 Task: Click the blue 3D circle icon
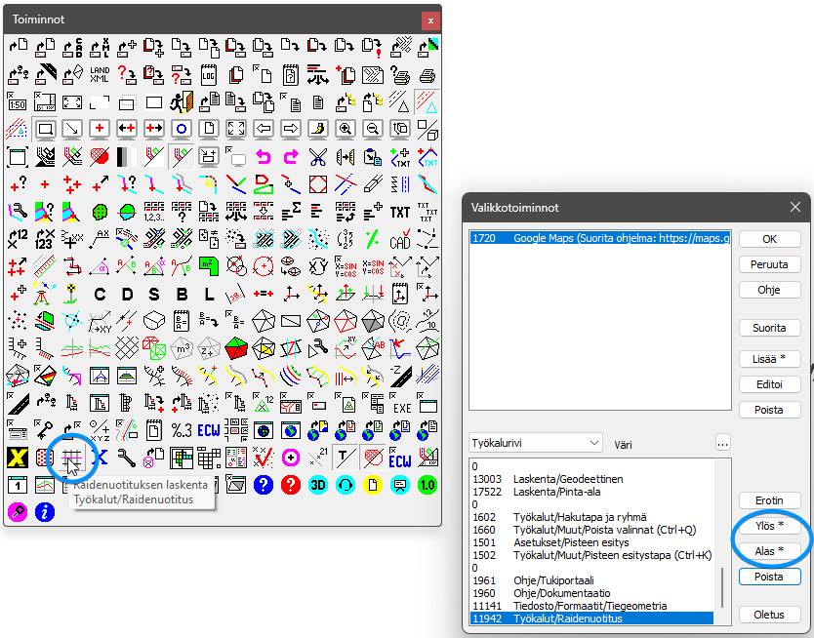coord(317,485)
